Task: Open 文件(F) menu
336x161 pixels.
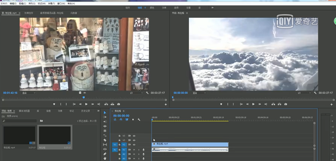Action: 4,4
